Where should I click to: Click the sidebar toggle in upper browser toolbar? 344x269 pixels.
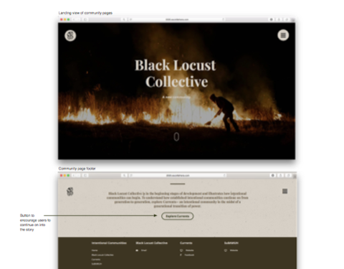(85, 19)
